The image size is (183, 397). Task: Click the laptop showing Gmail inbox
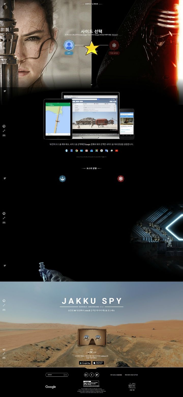click(91, 115)
